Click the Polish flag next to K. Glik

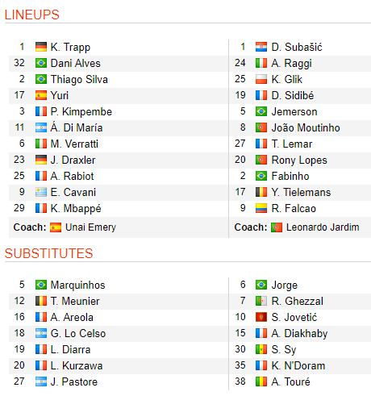(x=261, y=79)
